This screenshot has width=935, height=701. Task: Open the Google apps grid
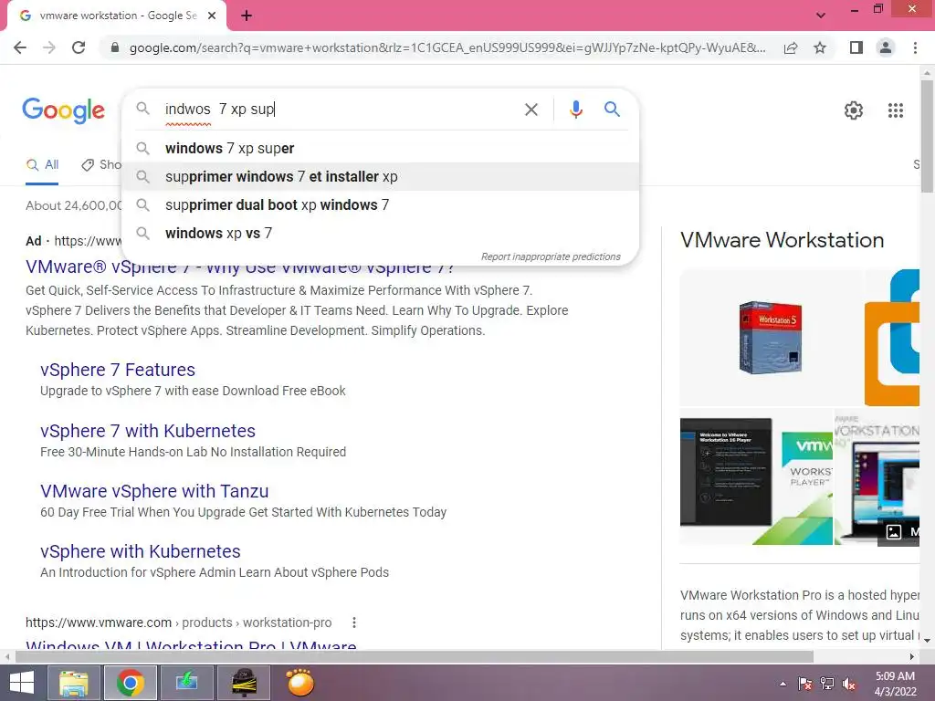895,110
